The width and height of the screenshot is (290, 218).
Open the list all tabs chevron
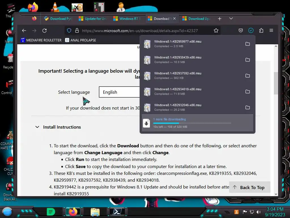coord(231,18)
